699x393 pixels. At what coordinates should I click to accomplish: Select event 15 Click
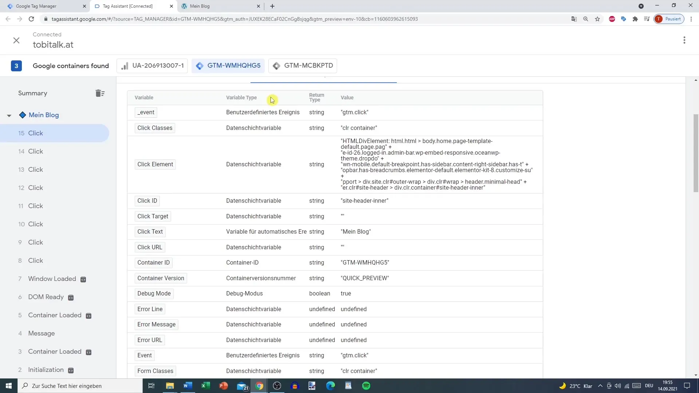coord(55,133)
